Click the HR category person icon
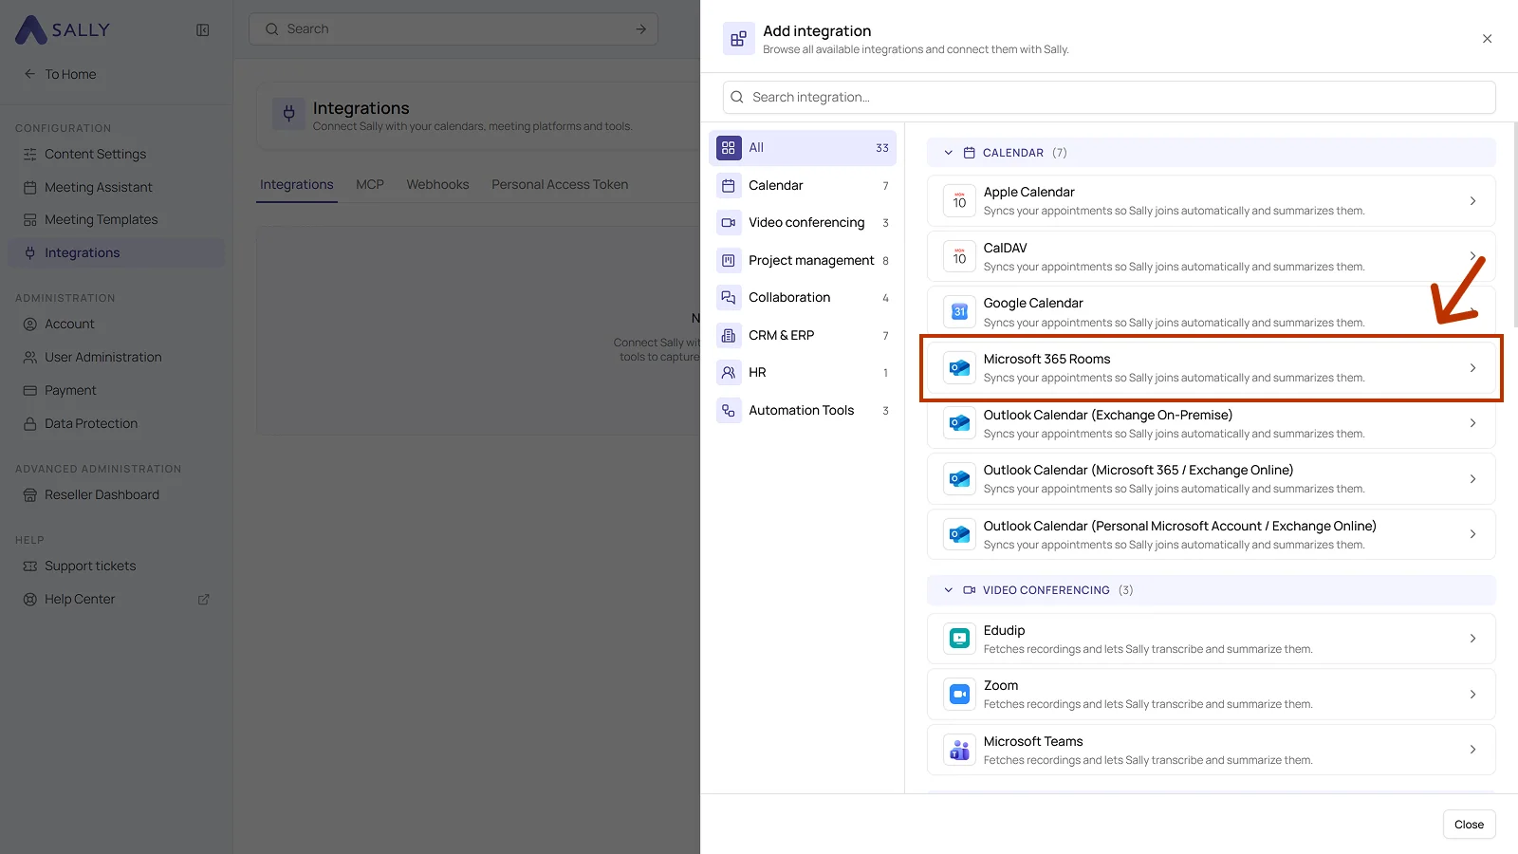Viewport: 1518px width, 854px height. (x=728, y=373)
